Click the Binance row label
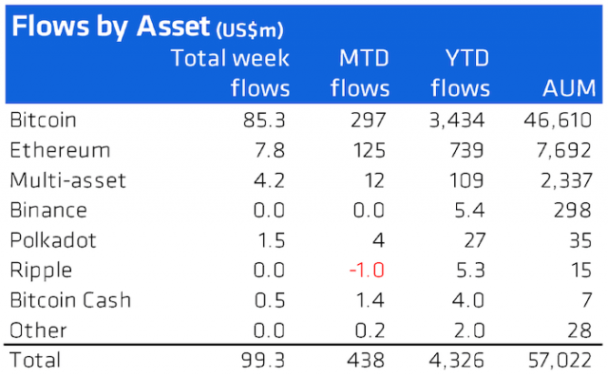 (48, 210)
